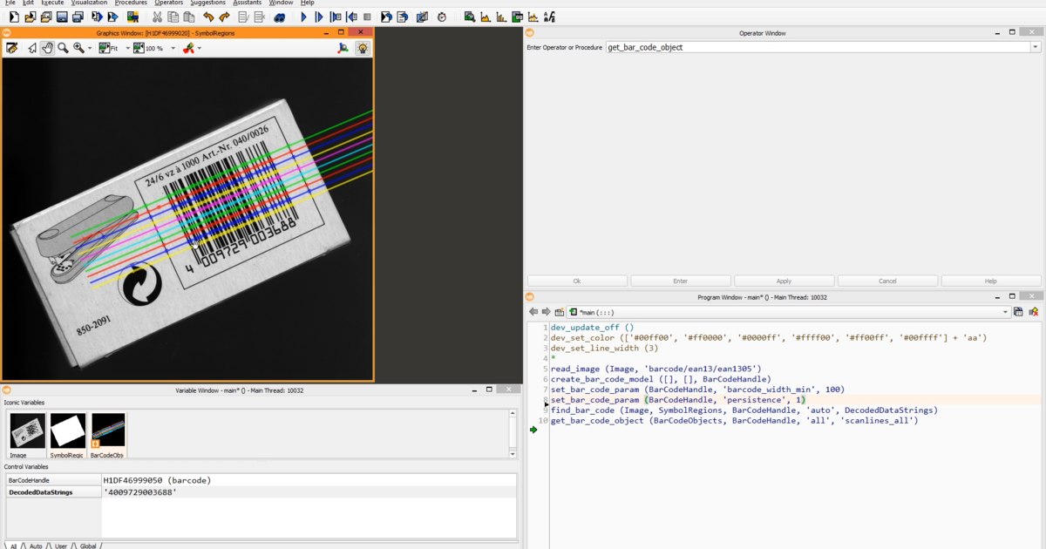Run the program with the play icon
1046x549 pixels.
[303, 17]
